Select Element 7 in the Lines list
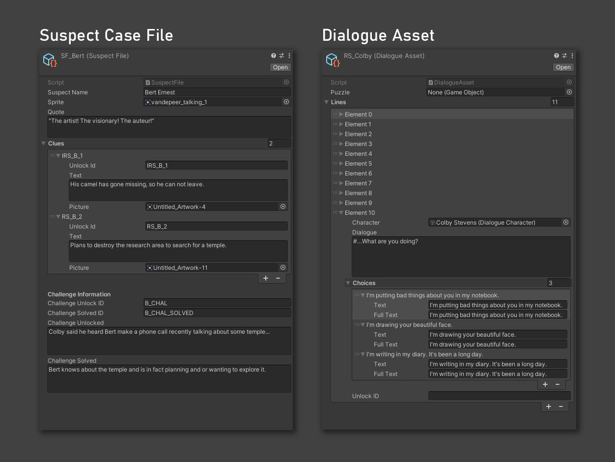This screenshot has width=615, height=462. [358, 183]
